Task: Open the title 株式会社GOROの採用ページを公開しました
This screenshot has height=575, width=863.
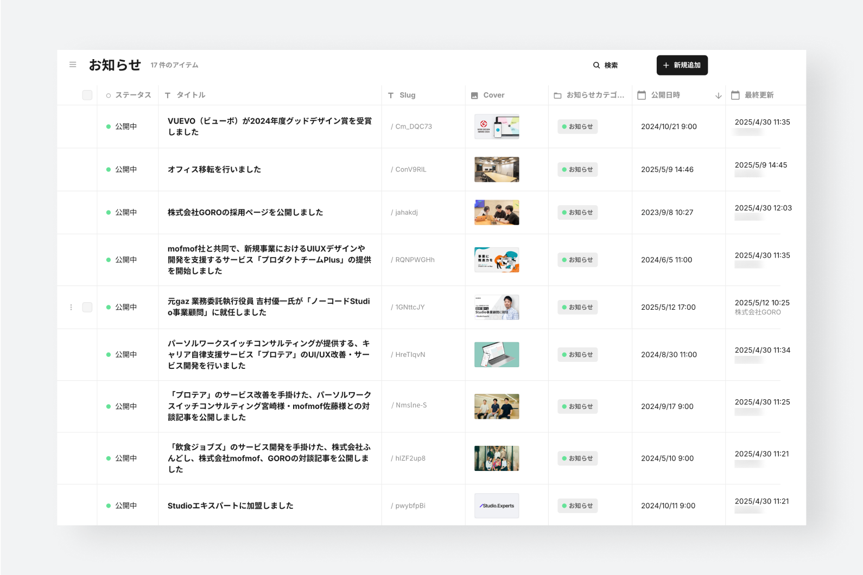Action: [x=245, y=212]
